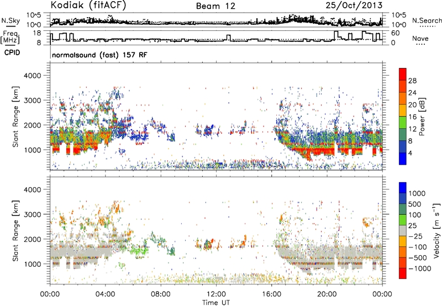Screen dimensions: 442x306
Task: Click the "Nave" legend label
Action: click(x=420, y=38)
